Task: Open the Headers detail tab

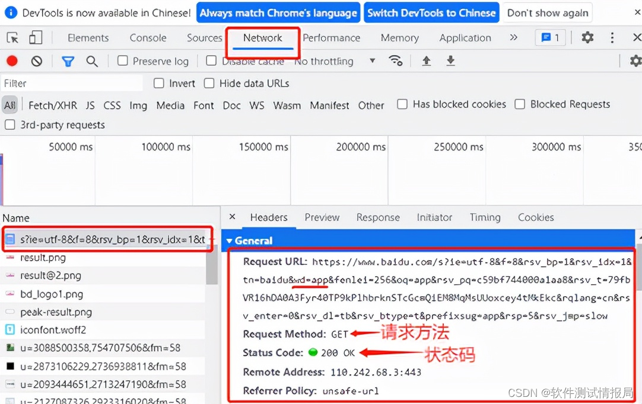Action: pos(269,217)
